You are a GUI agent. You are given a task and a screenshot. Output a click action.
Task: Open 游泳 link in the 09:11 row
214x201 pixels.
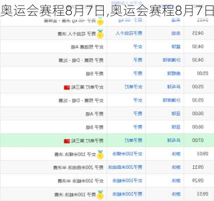click(x=176, y=167)
